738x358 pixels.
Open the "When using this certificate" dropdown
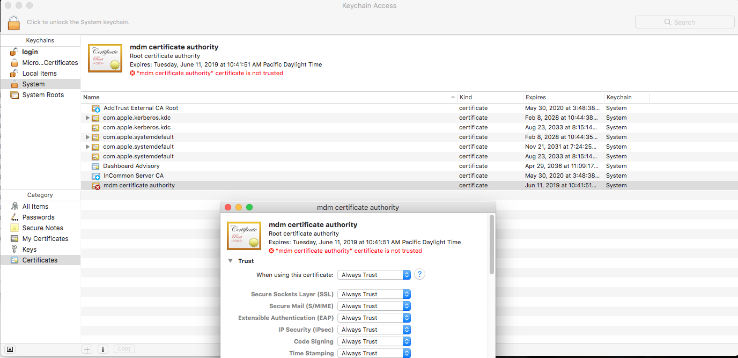(374, 275)
